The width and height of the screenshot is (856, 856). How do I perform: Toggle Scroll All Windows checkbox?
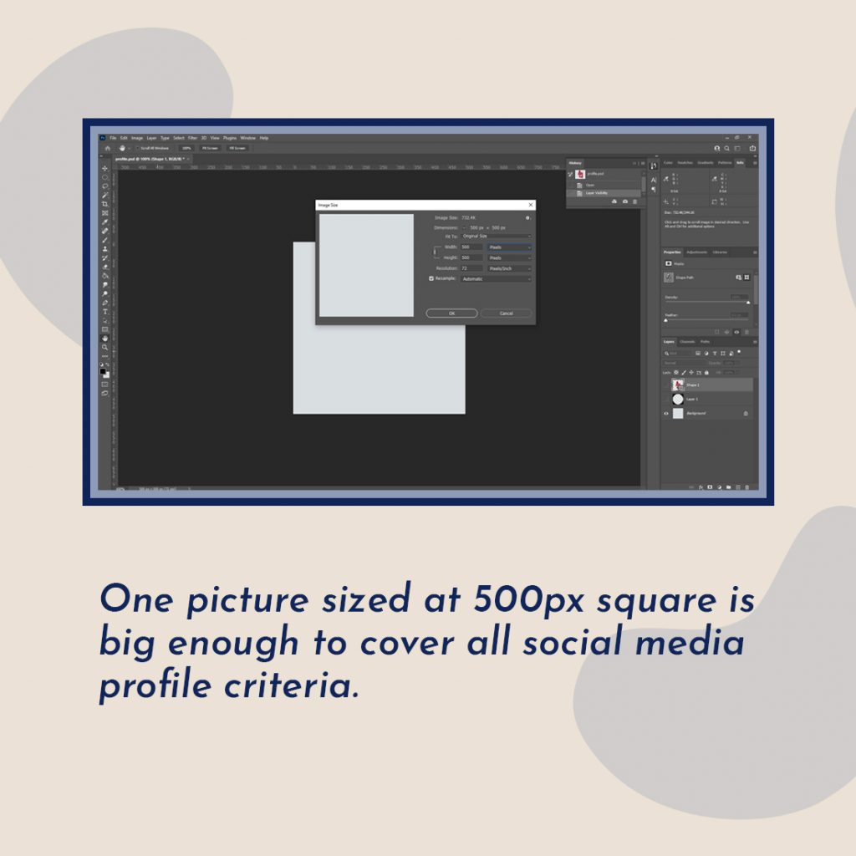tap(138, 148)
